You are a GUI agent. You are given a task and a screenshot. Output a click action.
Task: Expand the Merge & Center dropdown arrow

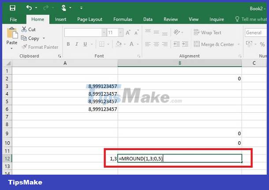[x=239, y=44]
